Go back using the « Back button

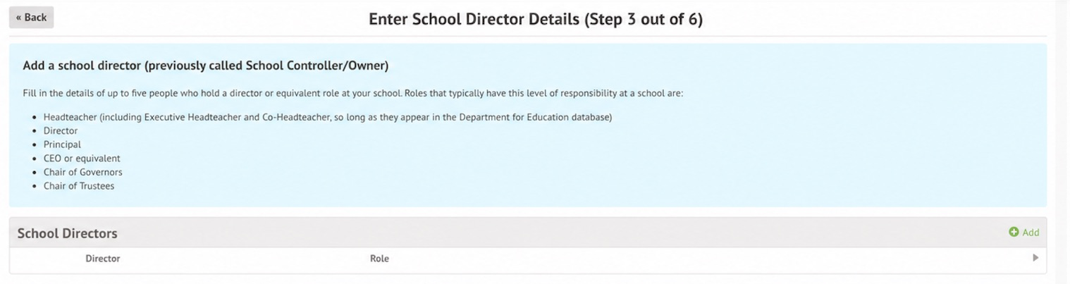point(31,18)
